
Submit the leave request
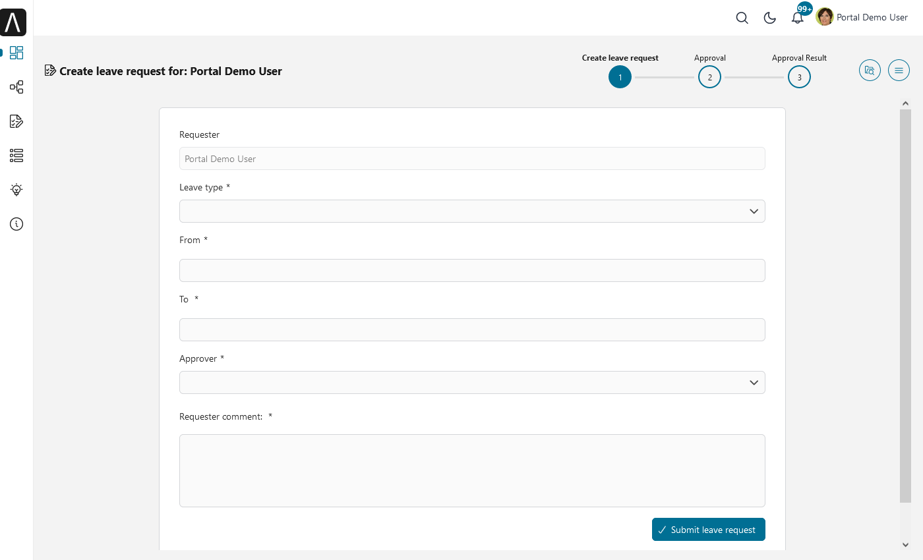(709, 529)
